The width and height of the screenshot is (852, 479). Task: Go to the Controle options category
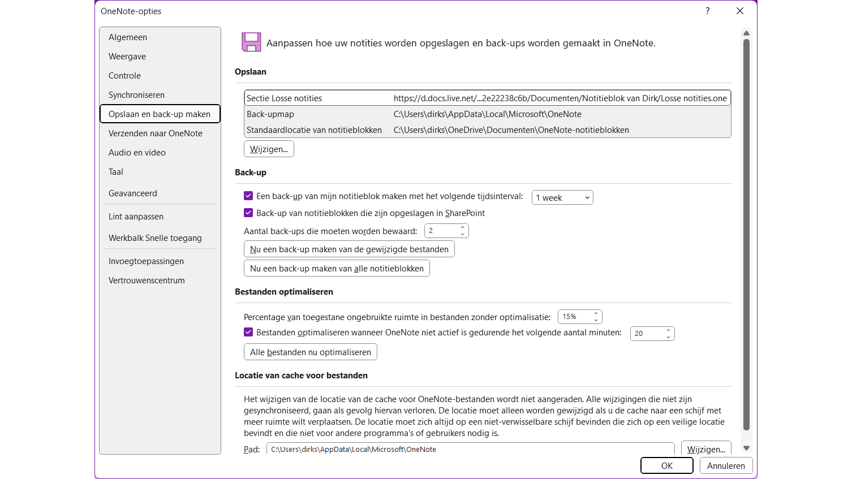pos(160,76)
